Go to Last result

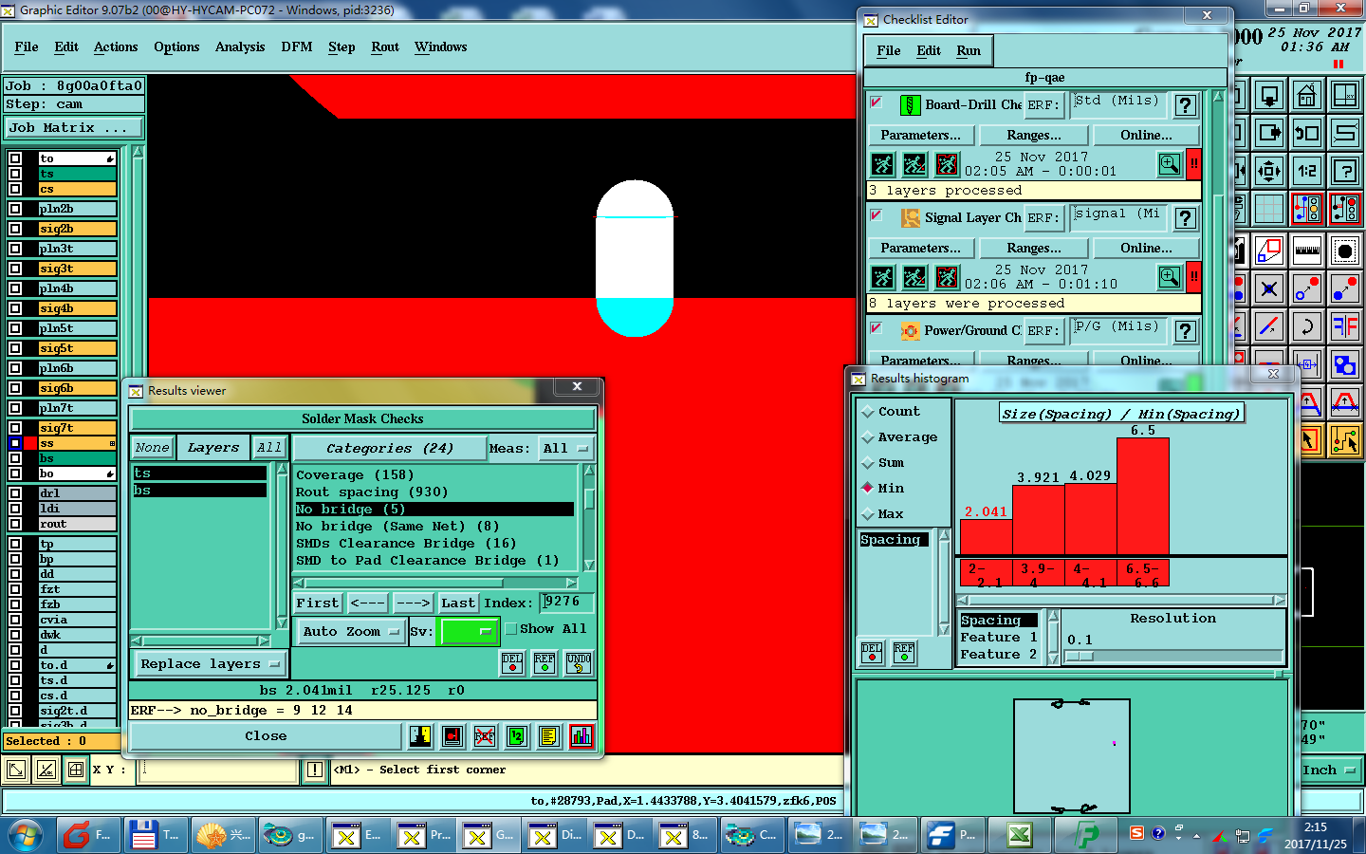pos(458,603)
